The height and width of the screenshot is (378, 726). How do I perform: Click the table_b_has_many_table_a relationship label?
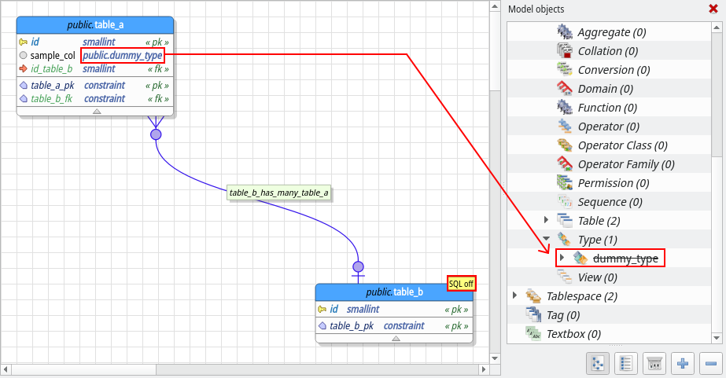(x=278, y=193)
